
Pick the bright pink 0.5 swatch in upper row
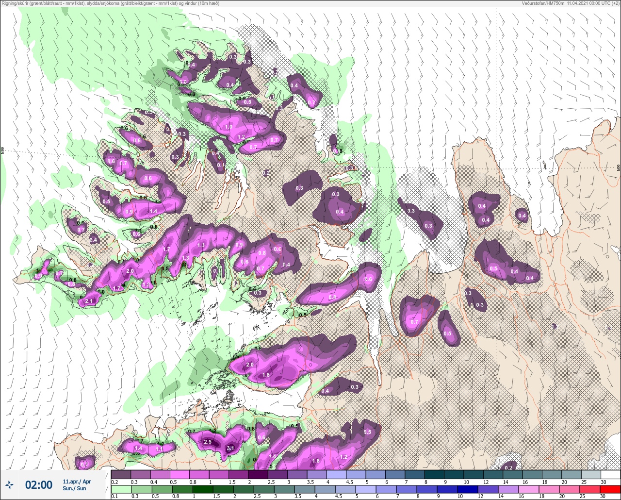[180, 474]
